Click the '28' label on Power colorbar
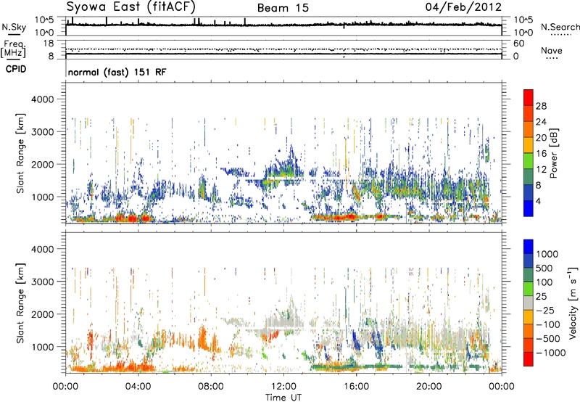 [x=541, y=106]
